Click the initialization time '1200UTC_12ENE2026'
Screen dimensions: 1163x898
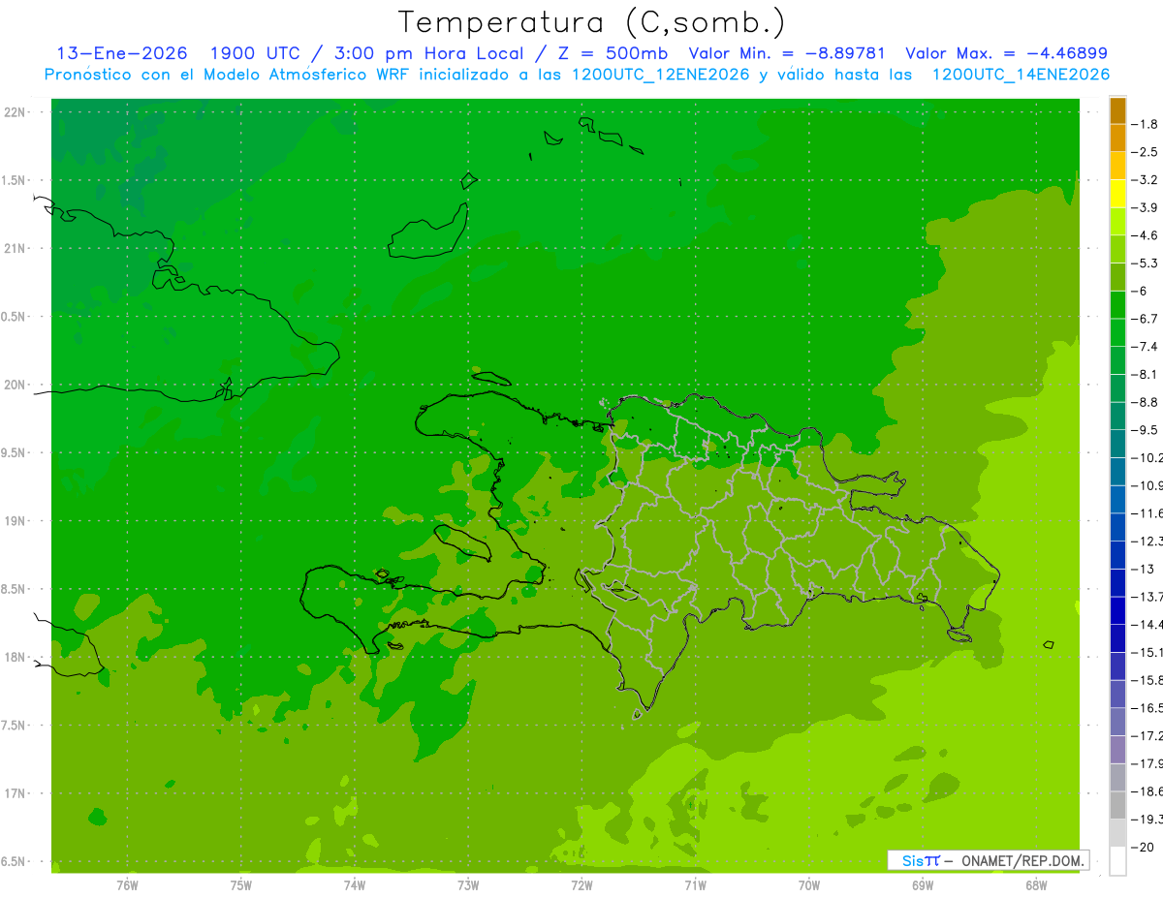[661, 75]
